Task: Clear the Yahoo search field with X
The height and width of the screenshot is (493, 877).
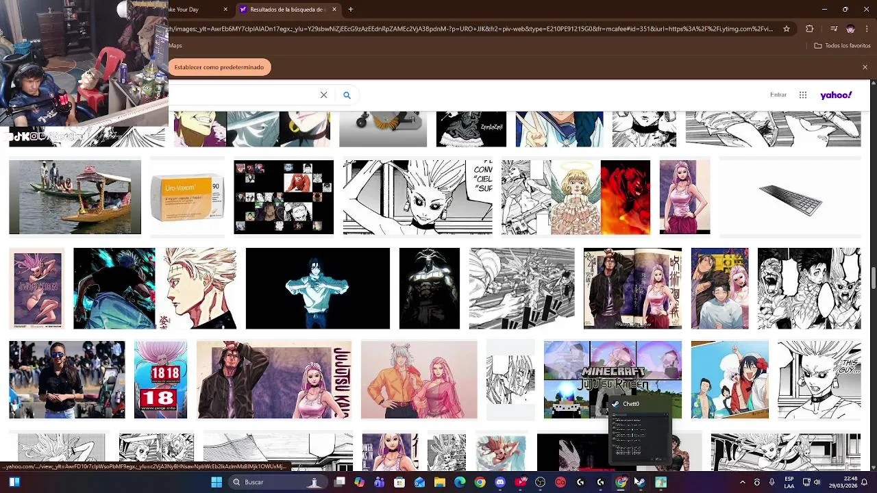Action: [x=323, y=95]
